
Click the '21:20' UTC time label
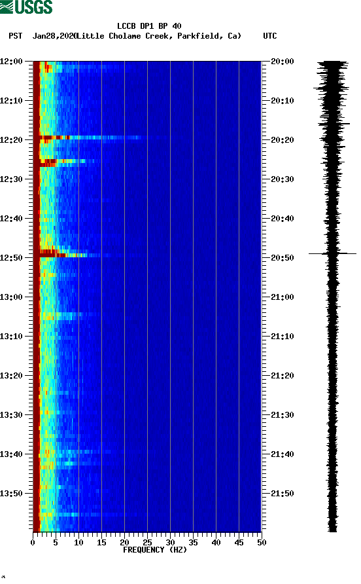click(282, 376)
